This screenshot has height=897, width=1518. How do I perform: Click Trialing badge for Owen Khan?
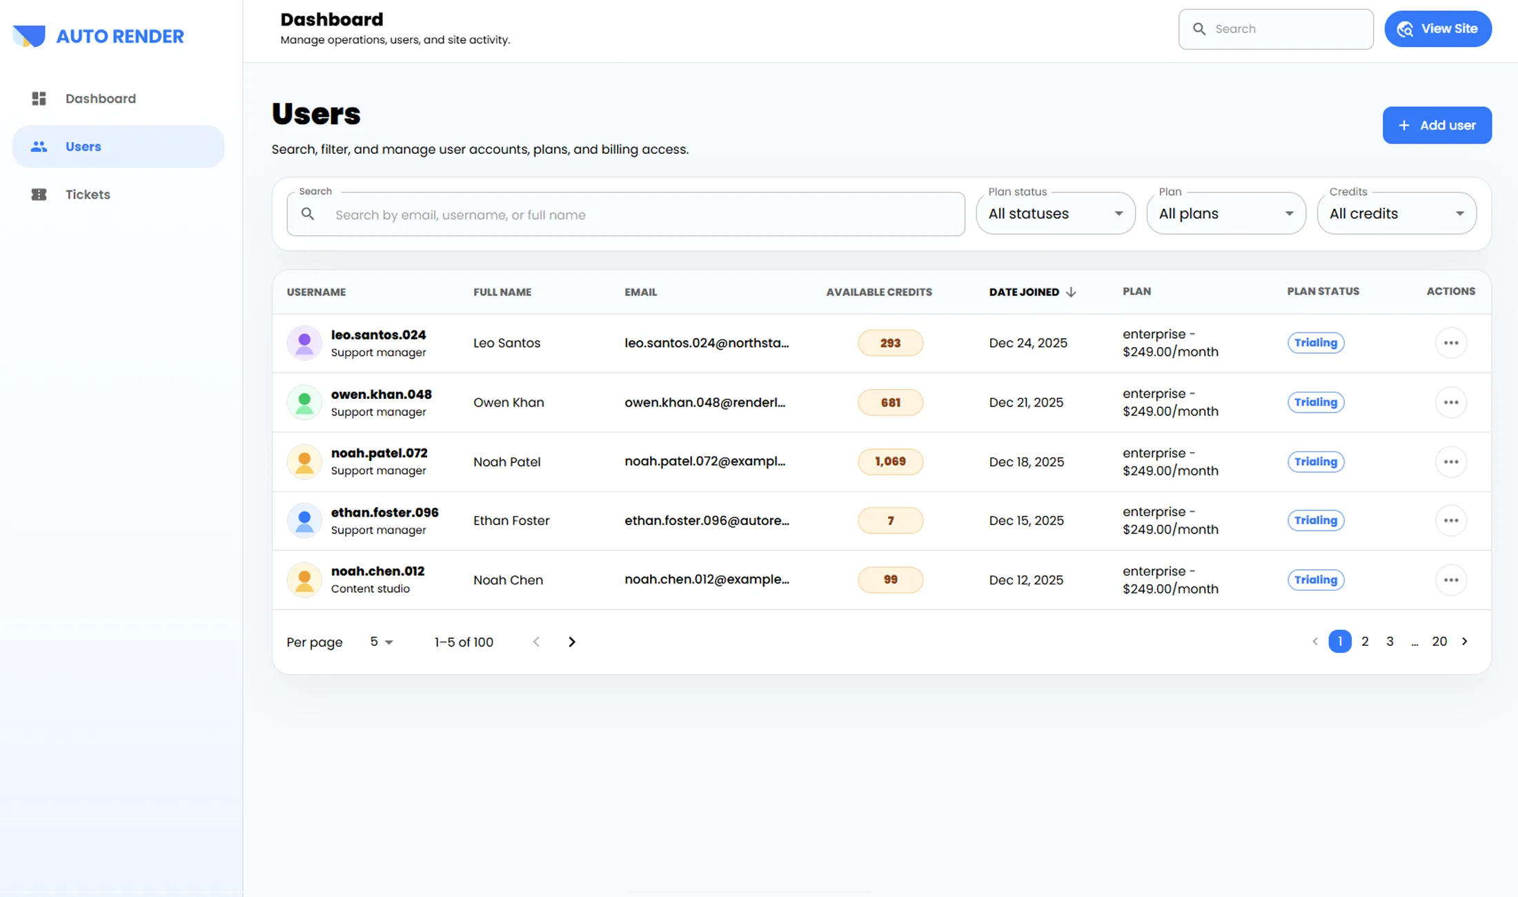pos(1315,402)
